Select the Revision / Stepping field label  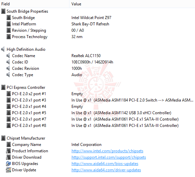click(x=29, y=30)
